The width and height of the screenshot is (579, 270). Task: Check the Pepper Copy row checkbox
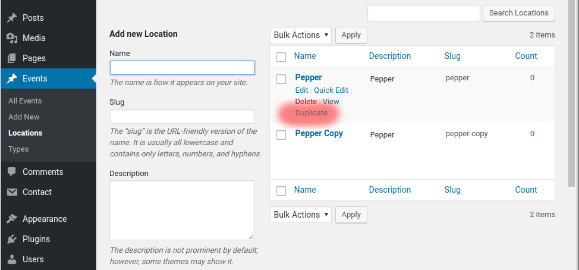pyautogui.click(x=281, y=135)
